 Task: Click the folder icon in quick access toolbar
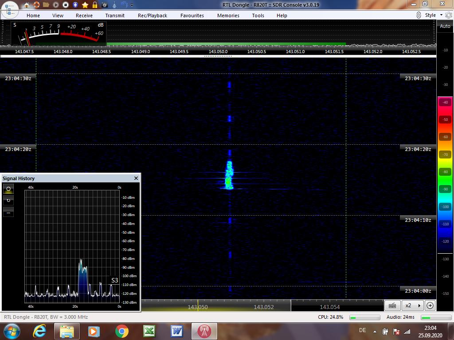coord(46,4)
